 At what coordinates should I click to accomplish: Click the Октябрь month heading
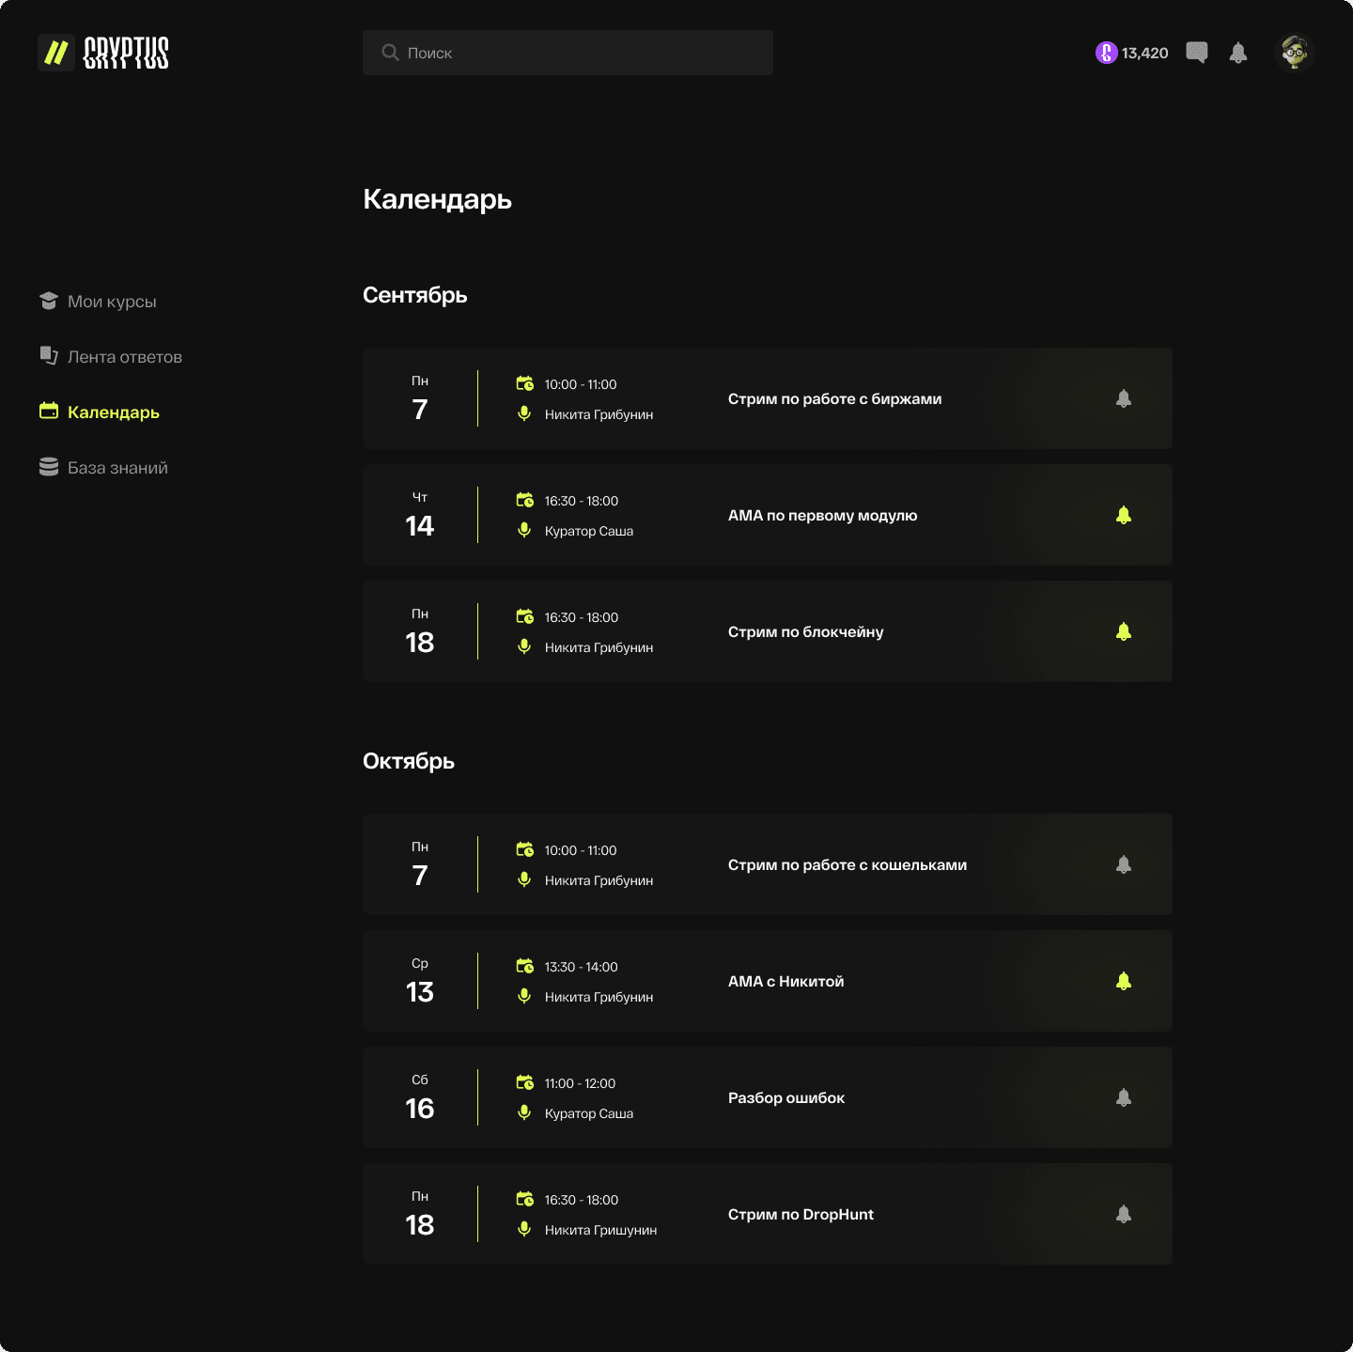(409, 761)
